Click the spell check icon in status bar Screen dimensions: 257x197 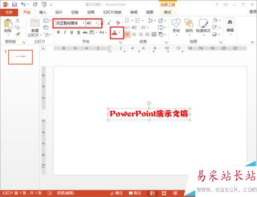[x=49, y=193]
